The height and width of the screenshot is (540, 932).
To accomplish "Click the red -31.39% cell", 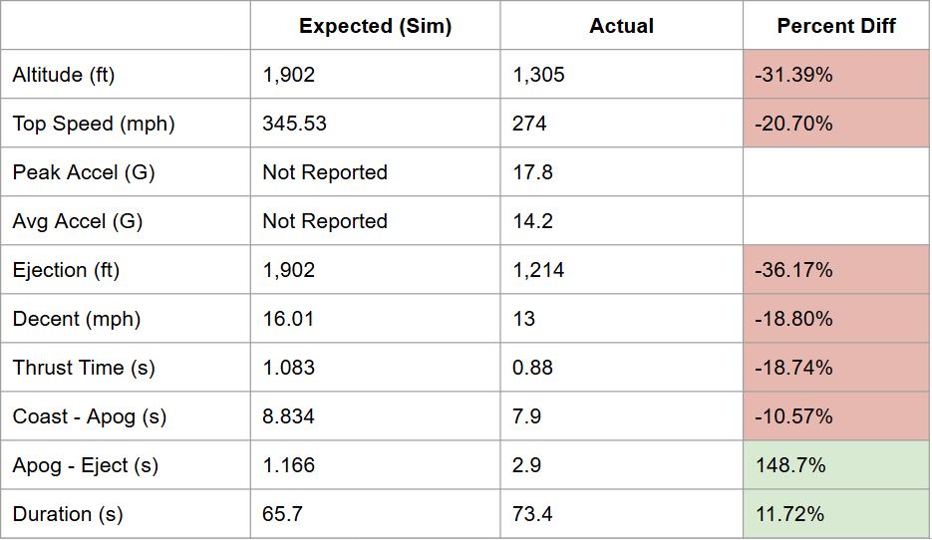I will tap(835, 75).
